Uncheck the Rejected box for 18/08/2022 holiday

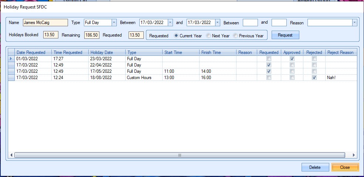click(314, 78)
